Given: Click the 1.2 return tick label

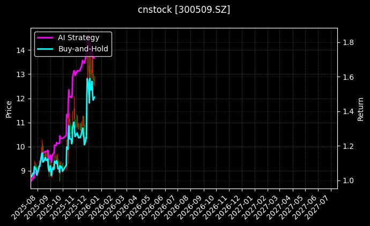Looking at the screenshot, I should tap(348, 146).
